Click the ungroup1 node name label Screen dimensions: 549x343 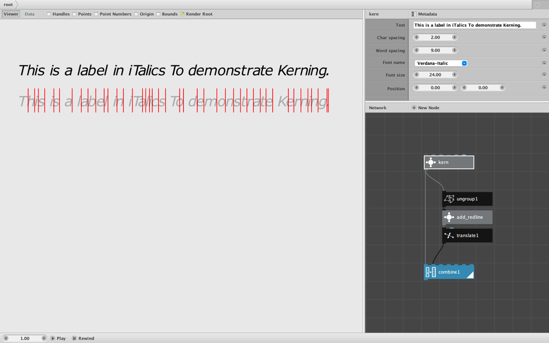point(467,199)
